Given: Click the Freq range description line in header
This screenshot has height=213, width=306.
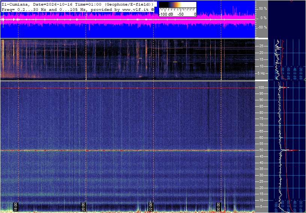Looking at the screenshot, I should coord(78,9).
